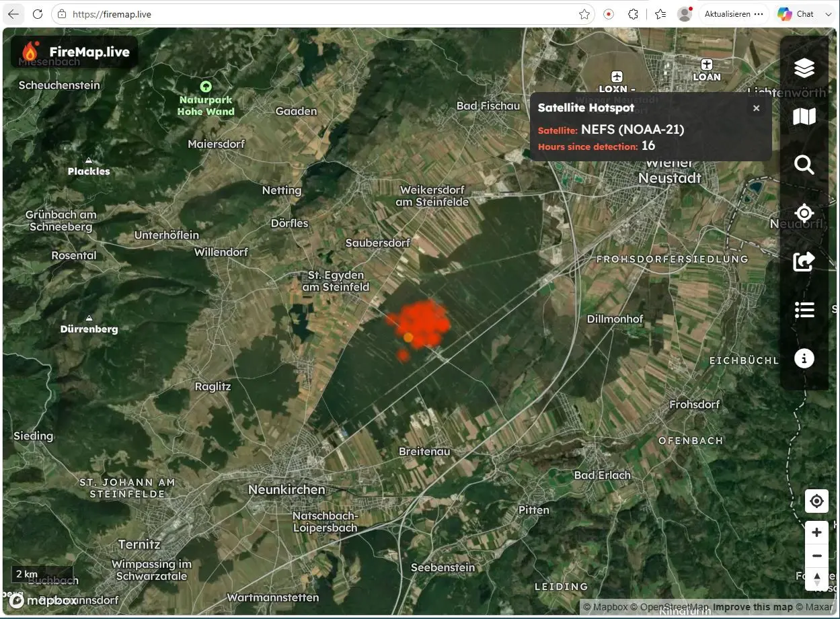Image resolution: width=840 pixels, height=619 pixels.
Task: Go back with the browser back arrow
Action: (x=13, y=14)
